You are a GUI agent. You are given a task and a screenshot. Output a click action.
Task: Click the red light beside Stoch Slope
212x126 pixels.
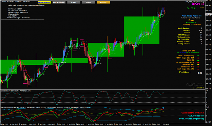(198, 69)
